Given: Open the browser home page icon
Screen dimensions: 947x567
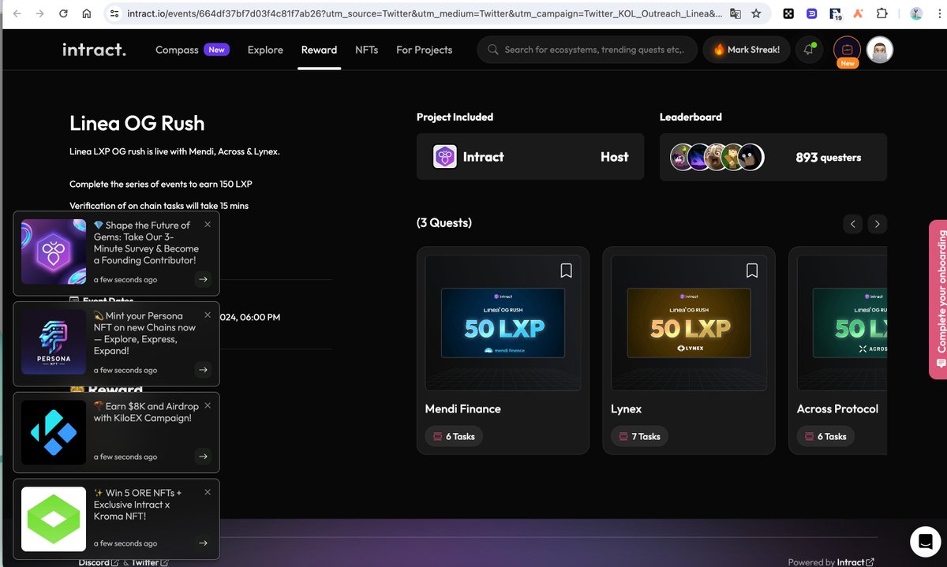Looking at the screenshot, I should [87, 13].
